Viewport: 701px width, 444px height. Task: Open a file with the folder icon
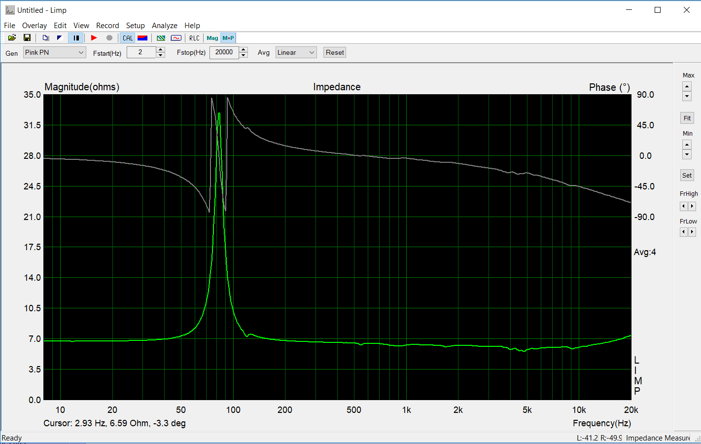click(x=12, y=38)
